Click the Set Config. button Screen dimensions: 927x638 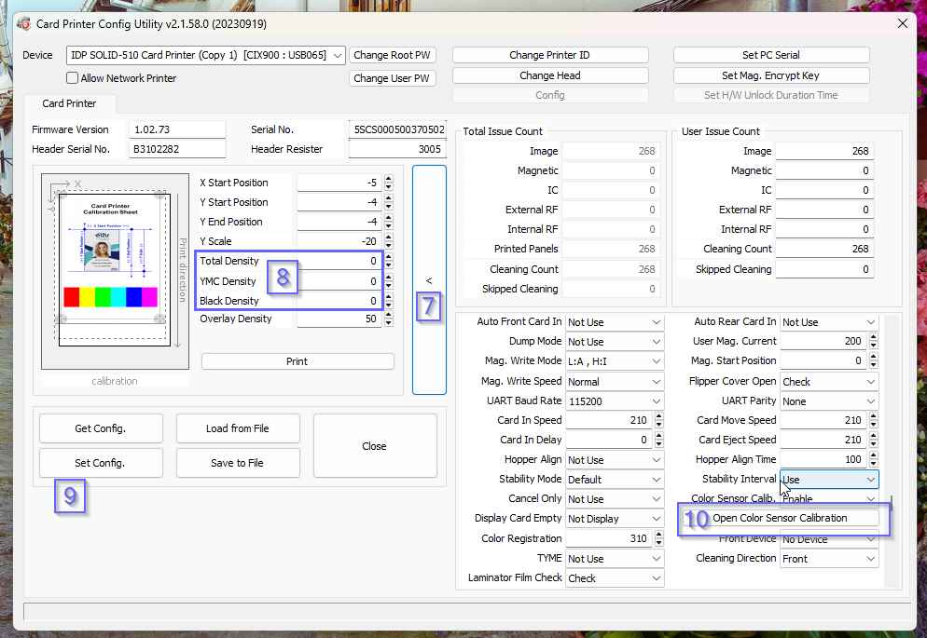point(101,463)
